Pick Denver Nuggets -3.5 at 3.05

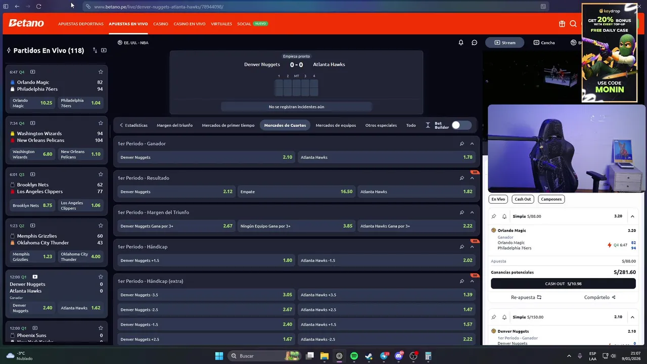[206, 295]
